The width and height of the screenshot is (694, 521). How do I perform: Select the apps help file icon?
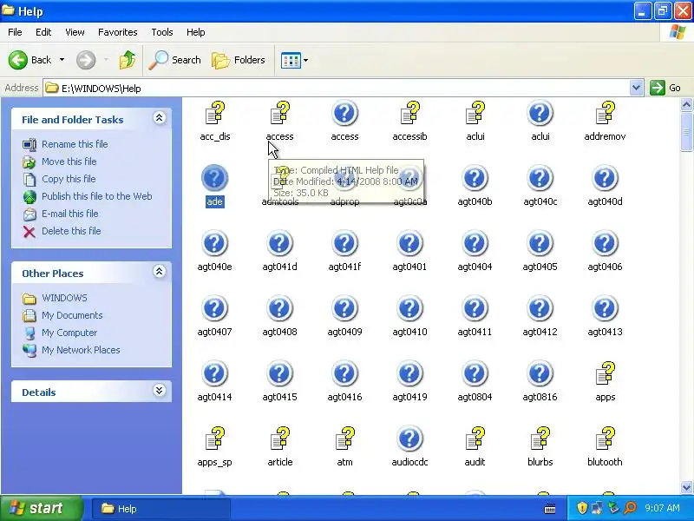coord(605,373)
